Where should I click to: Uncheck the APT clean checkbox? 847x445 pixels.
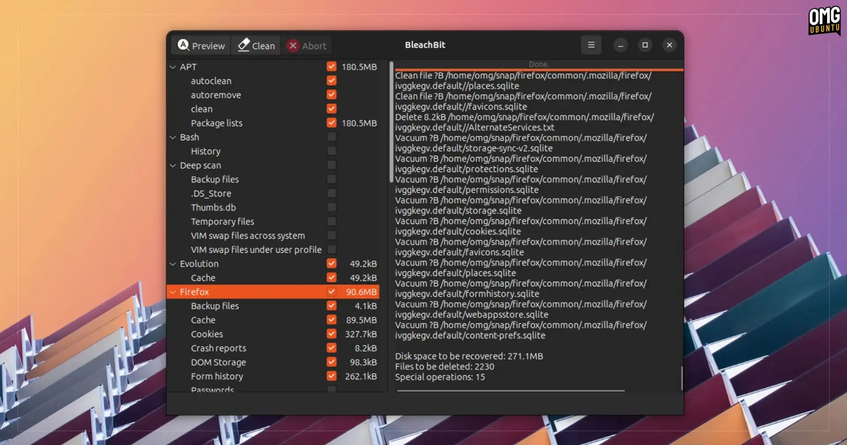point(331,109)
